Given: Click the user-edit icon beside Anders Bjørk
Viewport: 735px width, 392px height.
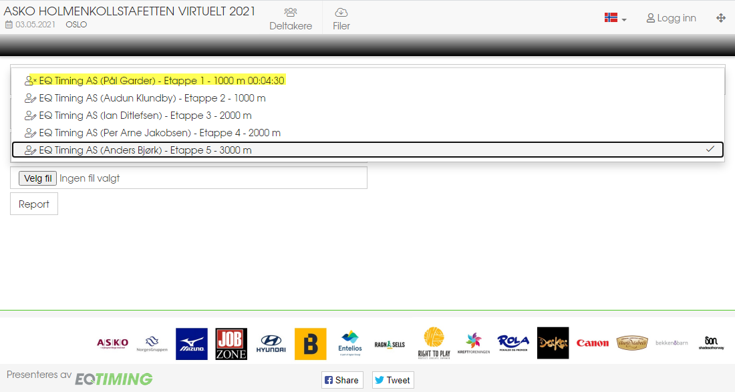Looking at the screenshot, I should pyautogui.click(x=31, y=150).
